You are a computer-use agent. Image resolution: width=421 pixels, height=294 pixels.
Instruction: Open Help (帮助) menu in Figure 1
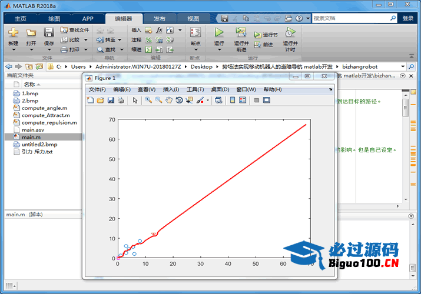[273, 89]
